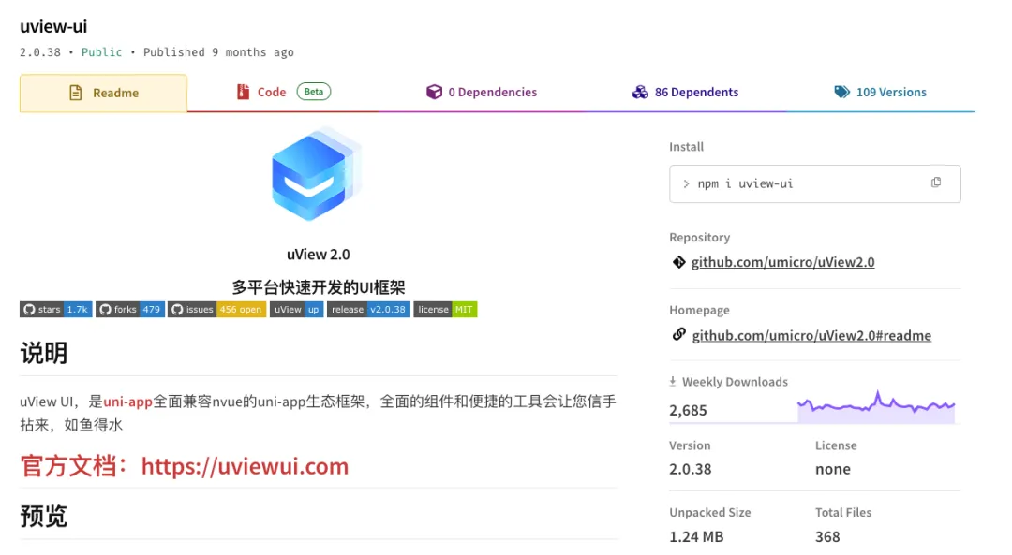Click the uView blue cube logo

[316, 174]
